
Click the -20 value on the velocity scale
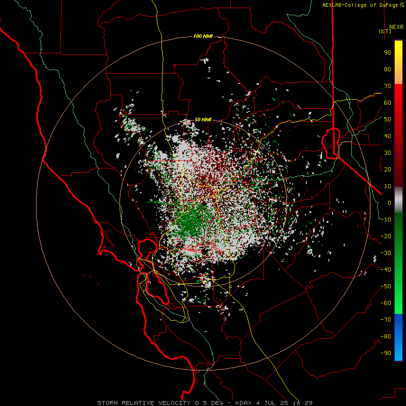coord(386,236)
